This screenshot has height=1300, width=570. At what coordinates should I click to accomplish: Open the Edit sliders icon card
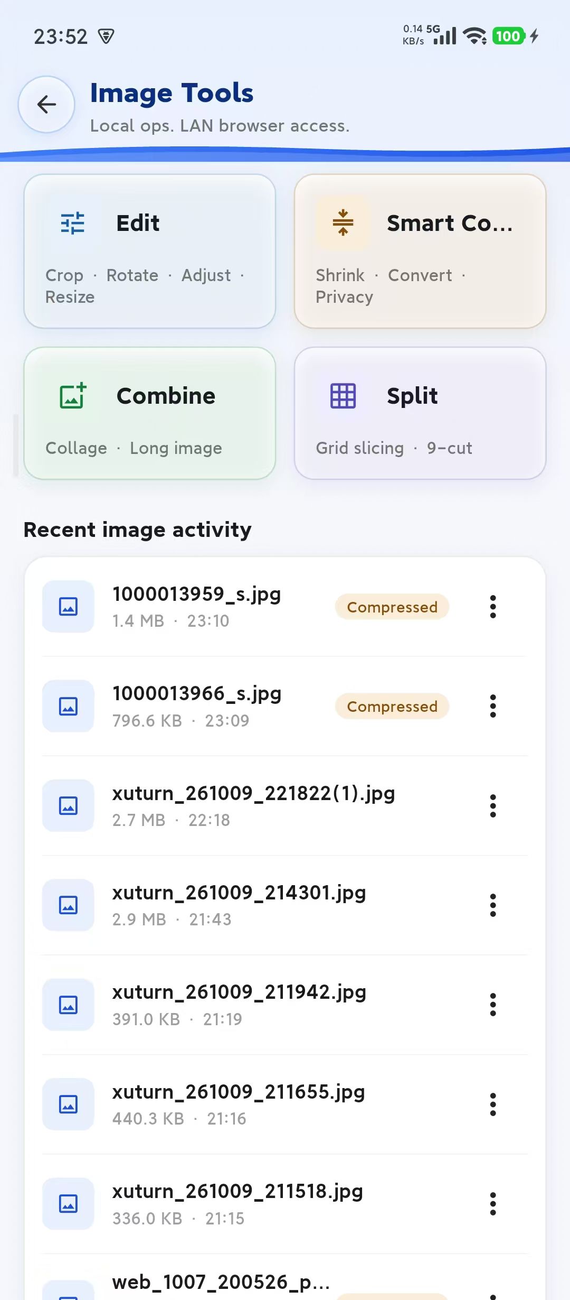point(73,223)
